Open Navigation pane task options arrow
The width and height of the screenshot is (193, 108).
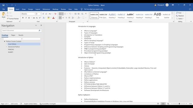pyautogui.click(x=36, y=25)
